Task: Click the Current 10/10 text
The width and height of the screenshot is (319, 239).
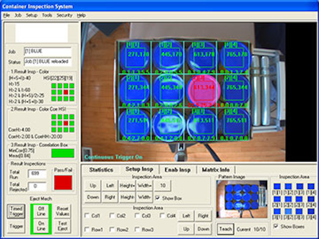Action: click(x=251, y=229)
